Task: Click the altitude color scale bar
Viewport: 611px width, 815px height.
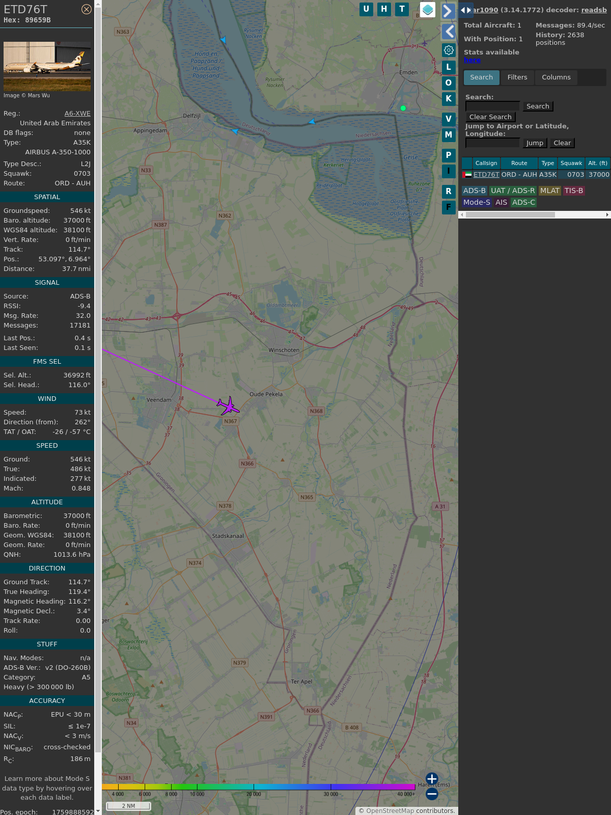Action: [x=258, y=787]
